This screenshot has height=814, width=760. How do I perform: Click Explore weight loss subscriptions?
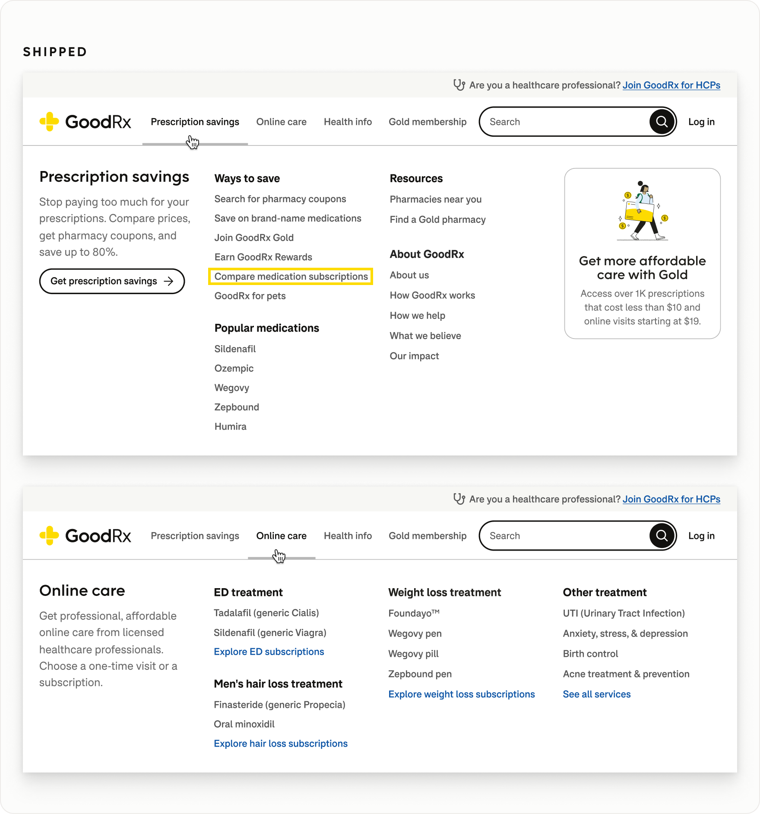click(462, 694)
